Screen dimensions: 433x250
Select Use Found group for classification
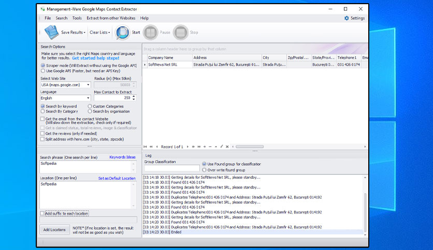(204, 164)
